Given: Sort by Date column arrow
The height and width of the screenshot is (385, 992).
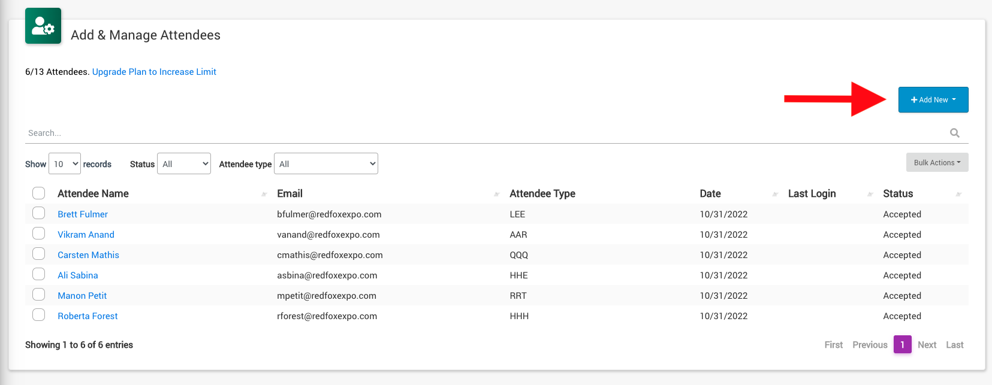Looking at the screenshot, I should (x=774, y=194).
